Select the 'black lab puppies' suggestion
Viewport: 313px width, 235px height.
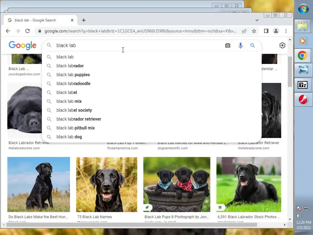click(152, 75)
